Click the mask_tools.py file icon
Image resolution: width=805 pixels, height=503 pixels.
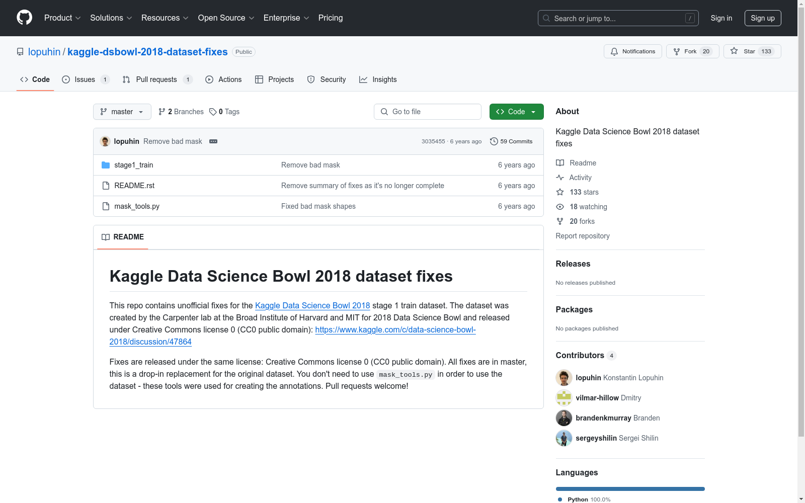tap(106, 206)
